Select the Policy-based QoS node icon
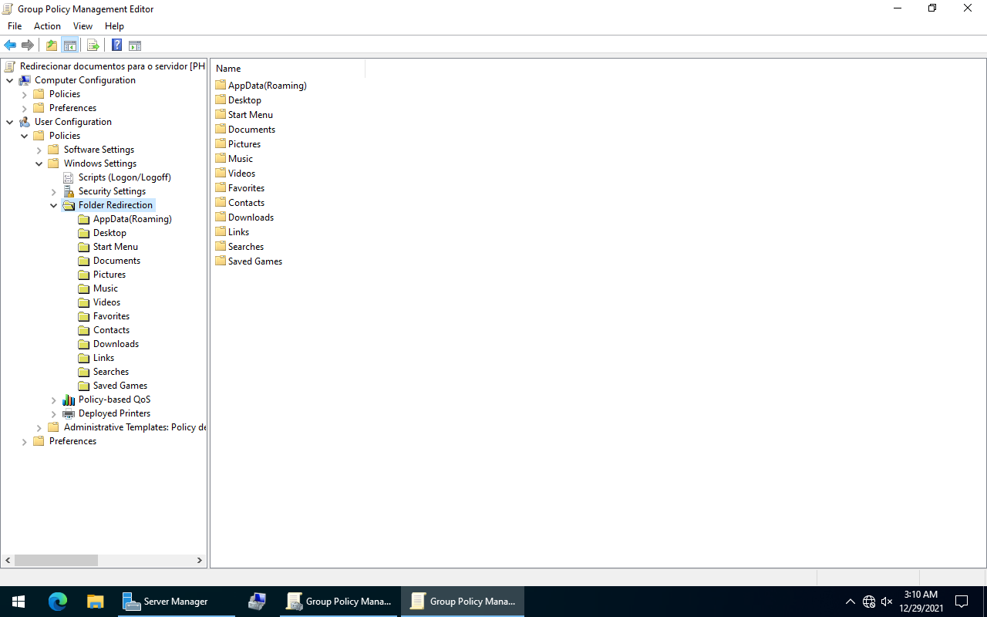Viewport: 987px width, 617px height. coord(68,399)
